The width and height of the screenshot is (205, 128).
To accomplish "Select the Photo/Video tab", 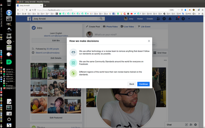I will coord(110,27).
